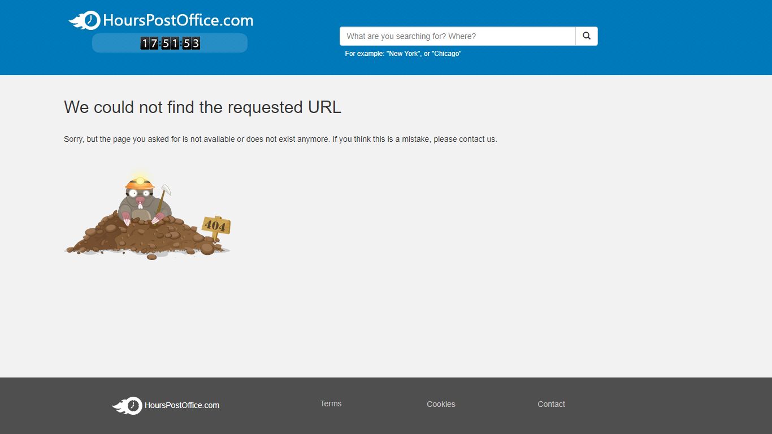Screen dimensions: 772x434
Task: Click "contact us" in the error message
Action: pos(477,139)
